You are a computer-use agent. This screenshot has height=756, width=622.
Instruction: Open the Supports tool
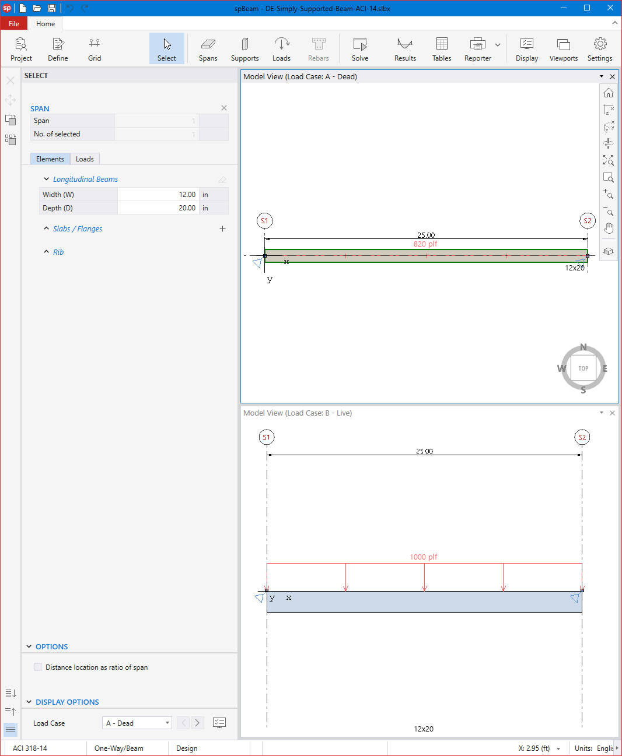pyautogui.click(x=244, y=50)
